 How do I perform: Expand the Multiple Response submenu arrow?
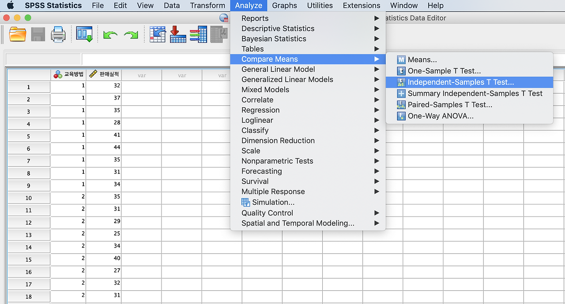(377, 191)
